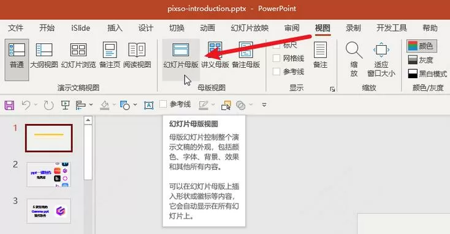This screenshot has height=234, width=450.
Task: Open Notes Master (备注母版)
Action: pyautogui.click(x=246, y=55)
